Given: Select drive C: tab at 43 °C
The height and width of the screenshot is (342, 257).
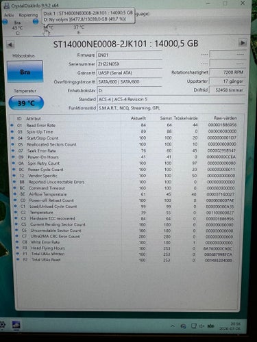Looking at the screenshot, I should 17,27.
